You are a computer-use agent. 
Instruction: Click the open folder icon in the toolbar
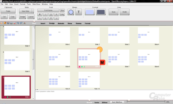pos(5,23)
